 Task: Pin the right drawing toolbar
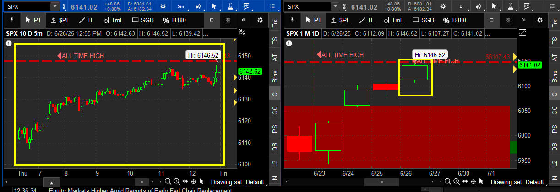[292, 20]
